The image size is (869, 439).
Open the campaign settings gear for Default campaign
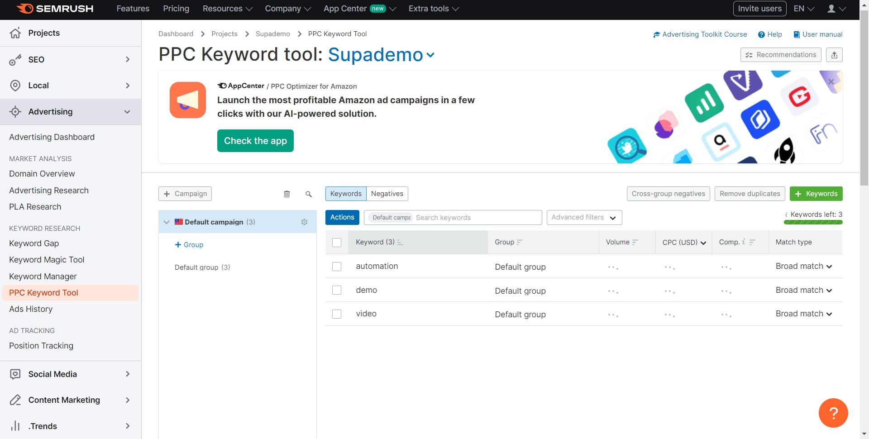pos(304,222)
